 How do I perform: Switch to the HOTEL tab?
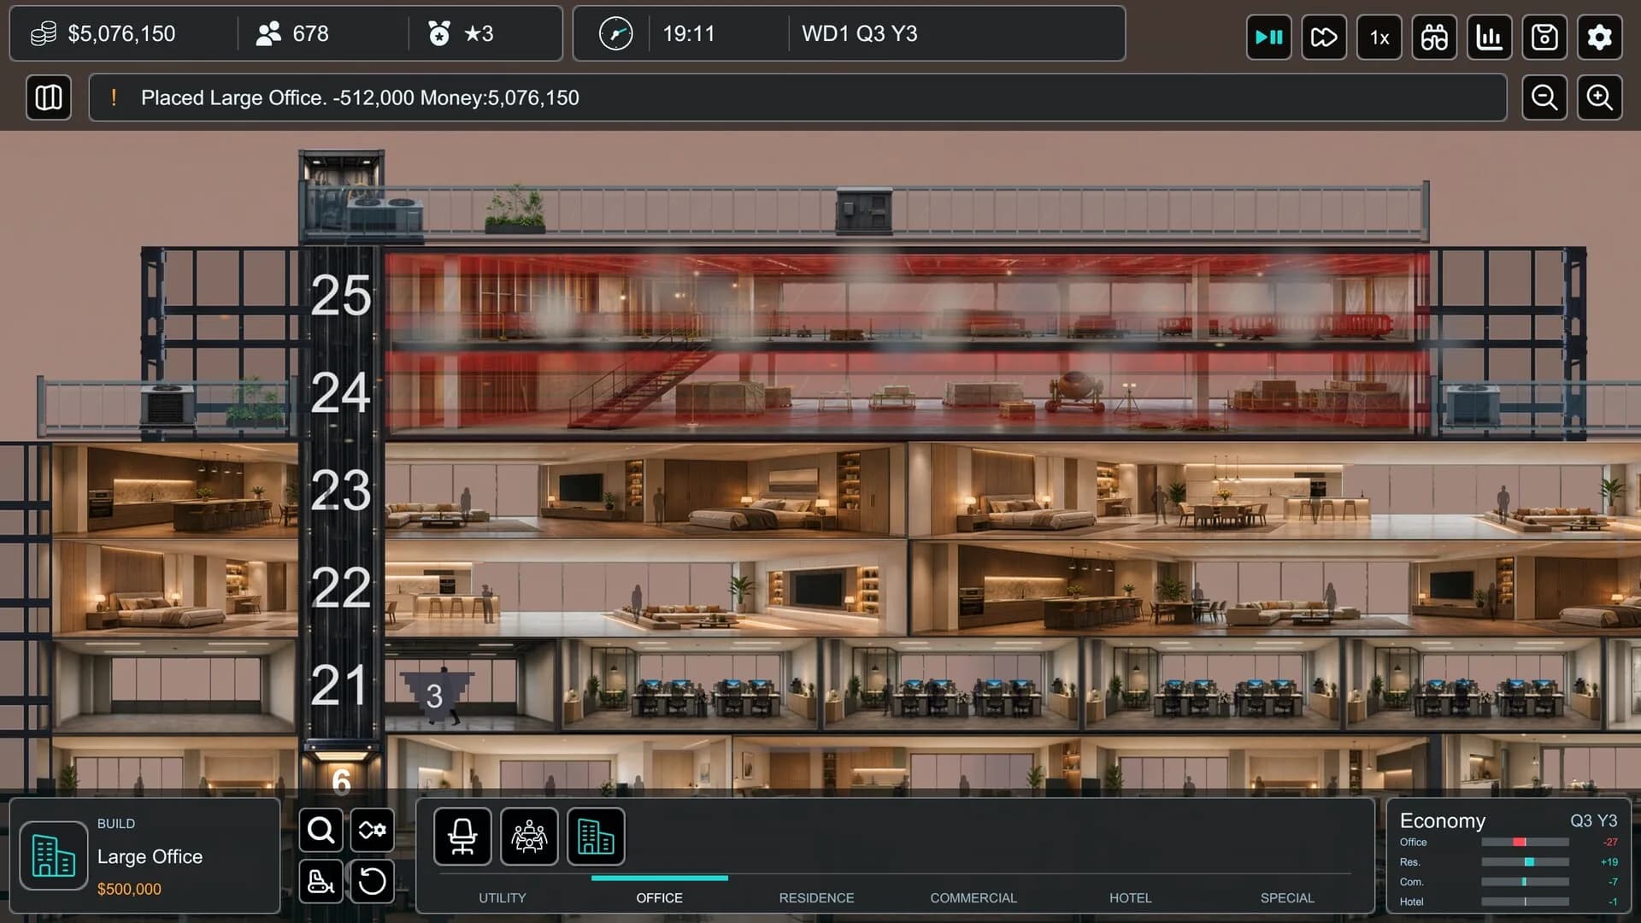click(x=1130, y=897)
